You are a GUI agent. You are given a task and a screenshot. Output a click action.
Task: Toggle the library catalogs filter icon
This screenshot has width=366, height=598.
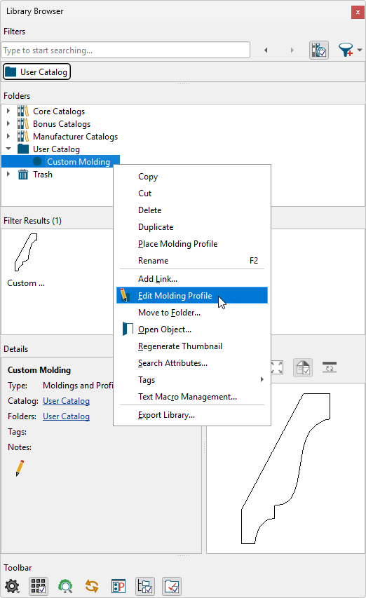[319, 50]
